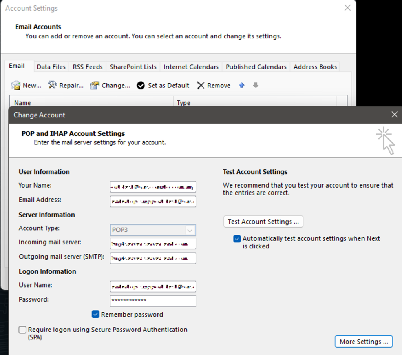Close the Change Account dialog
The image size is (402, 355).
394,115
